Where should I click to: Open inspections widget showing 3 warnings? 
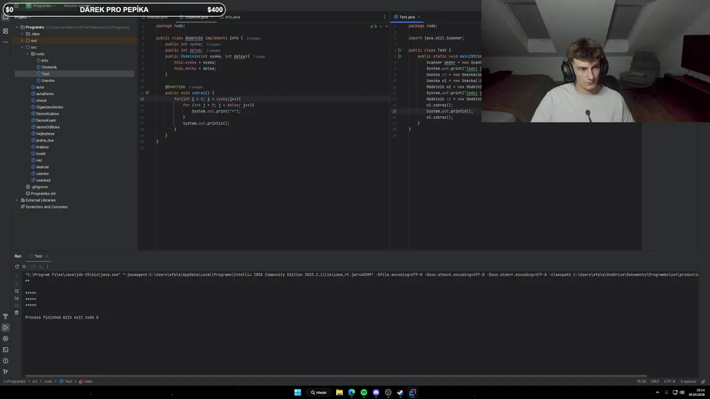click(373, 26)
